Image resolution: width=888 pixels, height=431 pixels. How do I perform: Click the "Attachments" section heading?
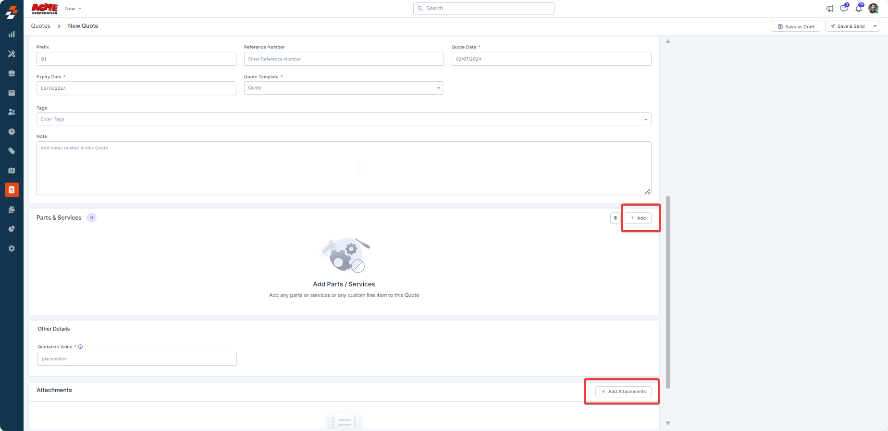54,390
